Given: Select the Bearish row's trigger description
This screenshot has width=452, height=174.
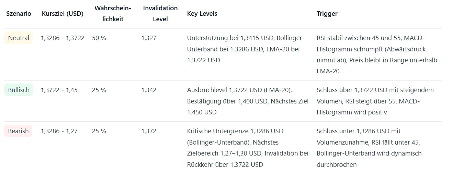Looking at the screenshot, I should pos(369,148).
